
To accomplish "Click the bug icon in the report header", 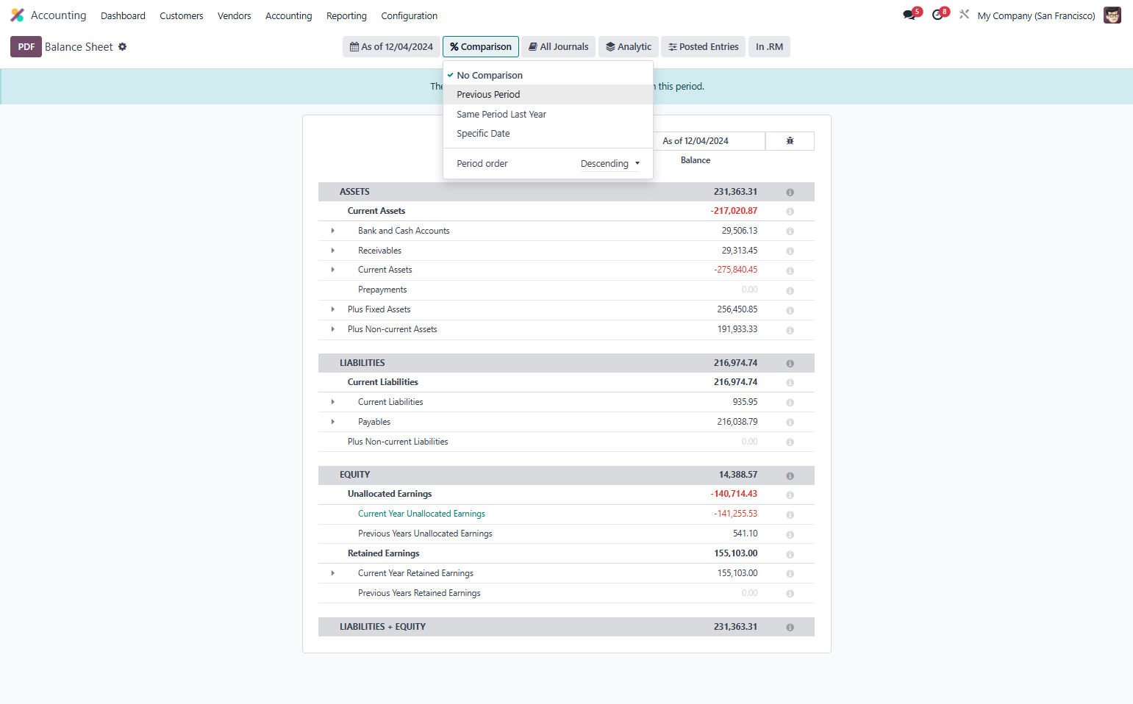I will click(x=790, y=141).
